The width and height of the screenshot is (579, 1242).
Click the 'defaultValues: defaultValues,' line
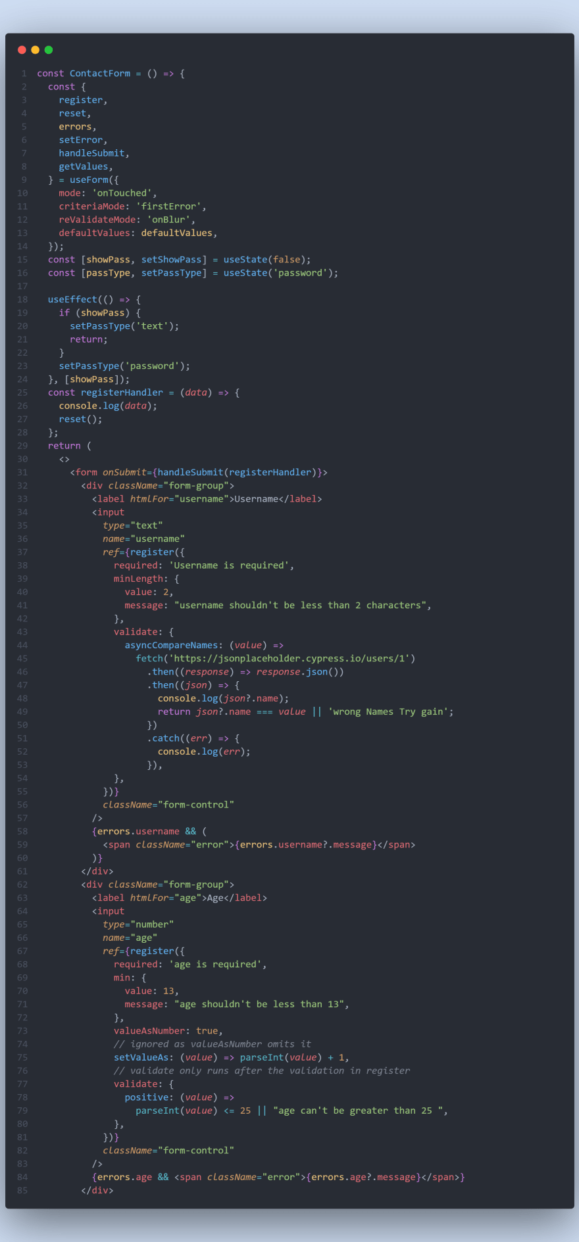pyautogui.click(x=138, y=233)
